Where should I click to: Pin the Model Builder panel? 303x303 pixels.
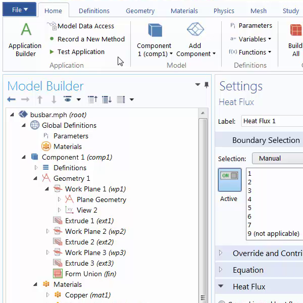206,85
